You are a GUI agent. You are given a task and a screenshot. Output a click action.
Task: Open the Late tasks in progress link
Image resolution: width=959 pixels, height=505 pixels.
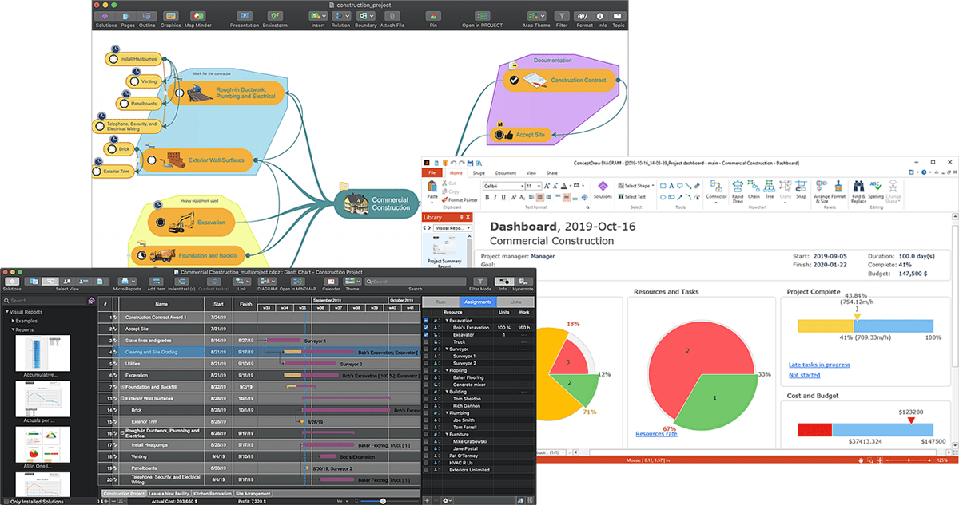click(819, 365)
